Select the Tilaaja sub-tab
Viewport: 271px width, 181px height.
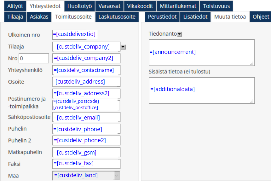tap(15, 17)
